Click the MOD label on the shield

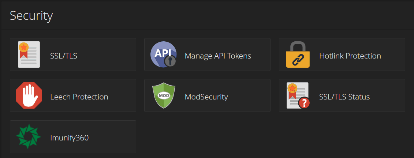[x=163, y=96]
